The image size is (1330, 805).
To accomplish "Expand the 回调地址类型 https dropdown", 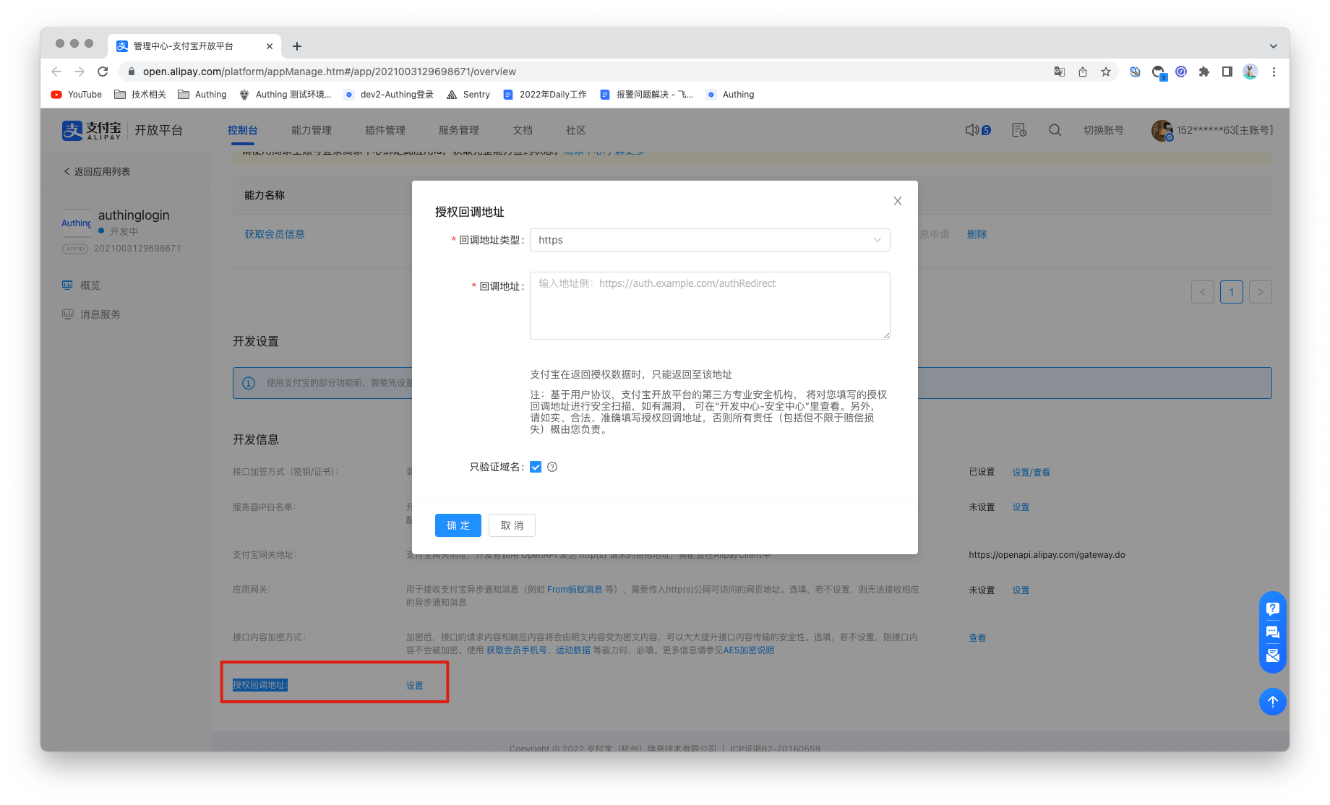I will (709, 240).
